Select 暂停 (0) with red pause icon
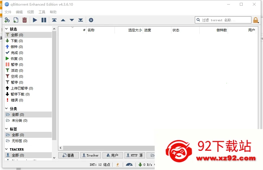The width and height of the screenshot is (263, 170). [28, 64]
